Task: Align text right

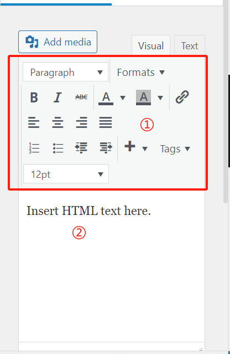Action: click(x=81, y=122)
